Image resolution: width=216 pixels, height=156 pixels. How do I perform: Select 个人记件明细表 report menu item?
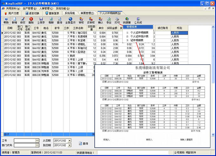tap(138, 33)
